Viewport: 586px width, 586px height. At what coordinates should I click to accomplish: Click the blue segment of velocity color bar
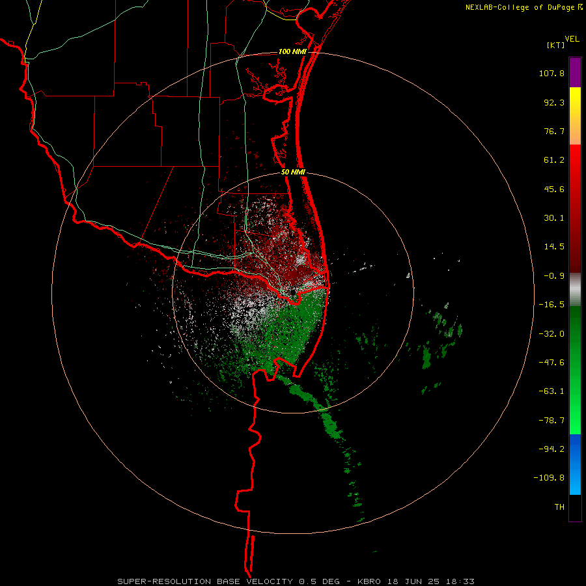coord(575,464)
